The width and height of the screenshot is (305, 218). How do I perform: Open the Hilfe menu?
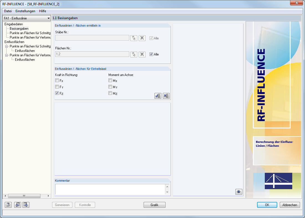pyautogui.click(x=43, y=11)
